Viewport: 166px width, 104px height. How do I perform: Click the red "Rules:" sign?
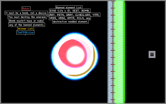(26, 9)
